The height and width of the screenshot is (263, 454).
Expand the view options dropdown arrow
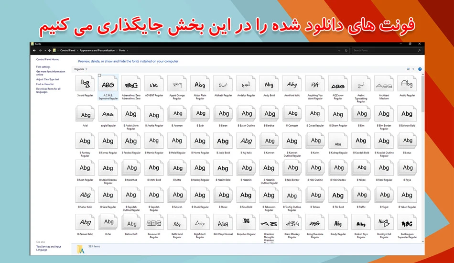coord(413,69)
